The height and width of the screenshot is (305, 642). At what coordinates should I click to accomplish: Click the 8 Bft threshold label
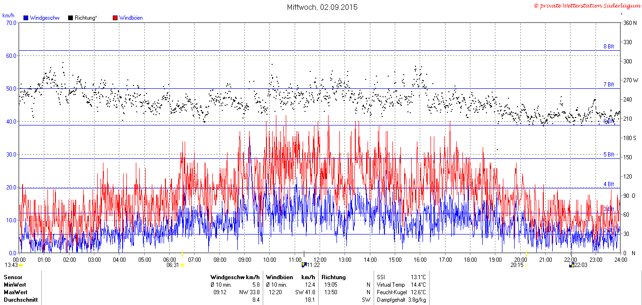609,47
